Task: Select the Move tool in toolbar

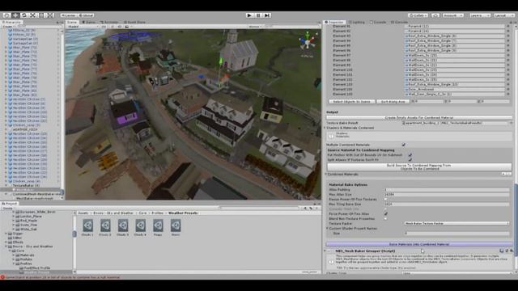Action: click(x=15, y=15)
